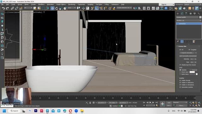Click Add CoronaSky environment button

coord(188,56)
